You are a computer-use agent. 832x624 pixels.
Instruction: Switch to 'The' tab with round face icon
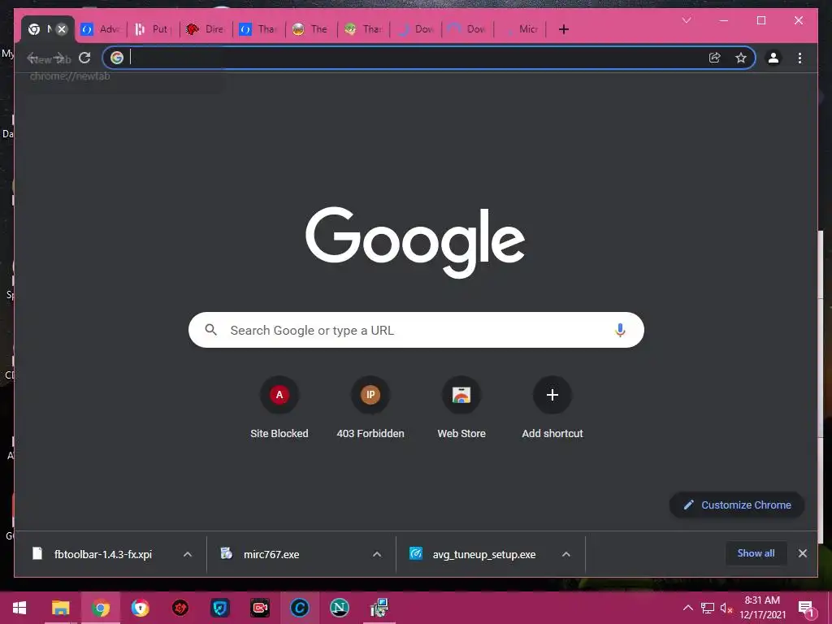coord(310,29)
